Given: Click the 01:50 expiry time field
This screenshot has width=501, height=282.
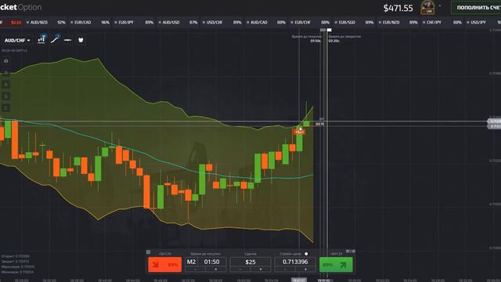Looking at the screenshot, I should [x=212, y=262].
